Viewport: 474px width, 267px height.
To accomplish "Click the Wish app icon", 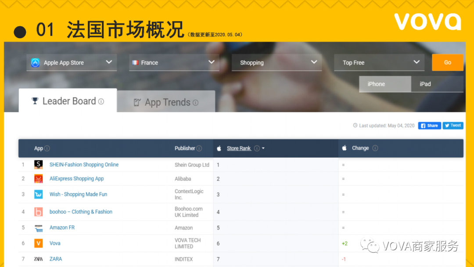I will point(38,194).
